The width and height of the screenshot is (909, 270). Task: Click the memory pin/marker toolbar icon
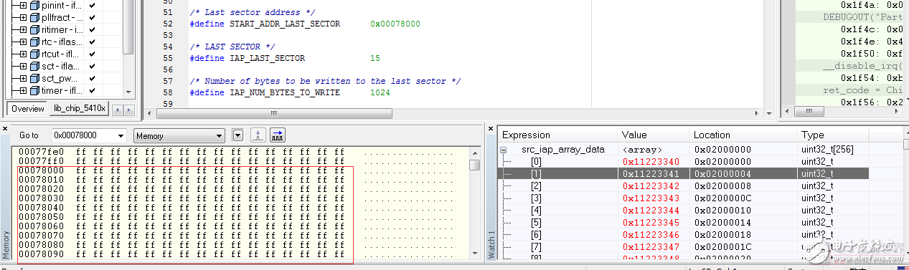[x=258, y=135]
